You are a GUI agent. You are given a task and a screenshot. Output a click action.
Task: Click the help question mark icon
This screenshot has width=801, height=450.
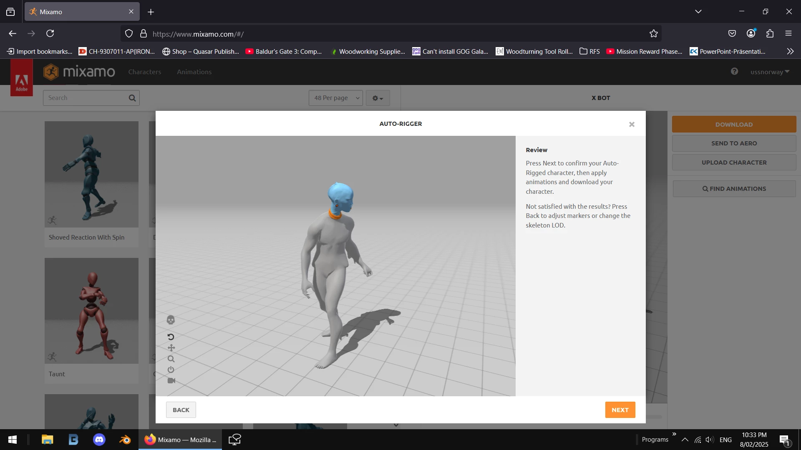pyautogui.click(x=734, y=72)
